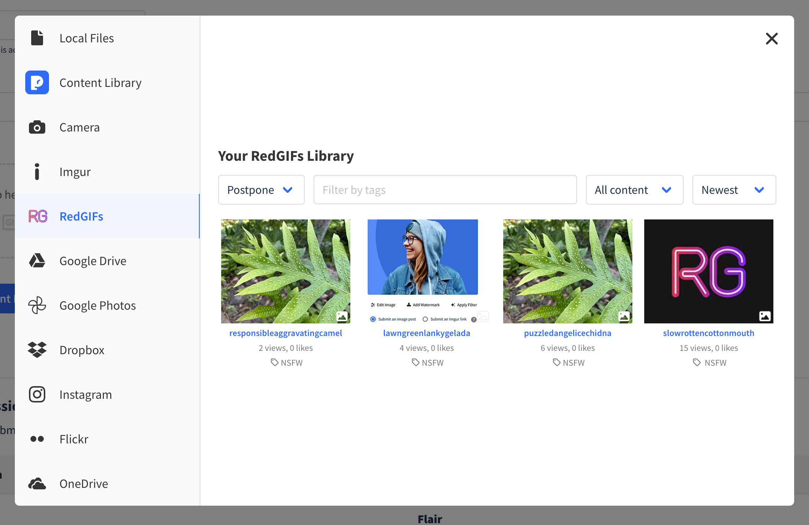Click the tag icon under lawngreenlankygelada
The image size is (809, 525).
tap(416, 362)
